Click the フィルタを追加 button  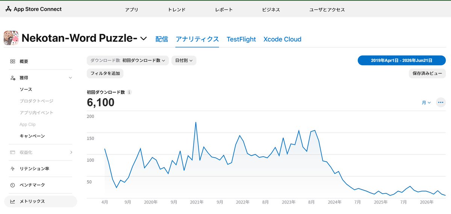point(105,73)
